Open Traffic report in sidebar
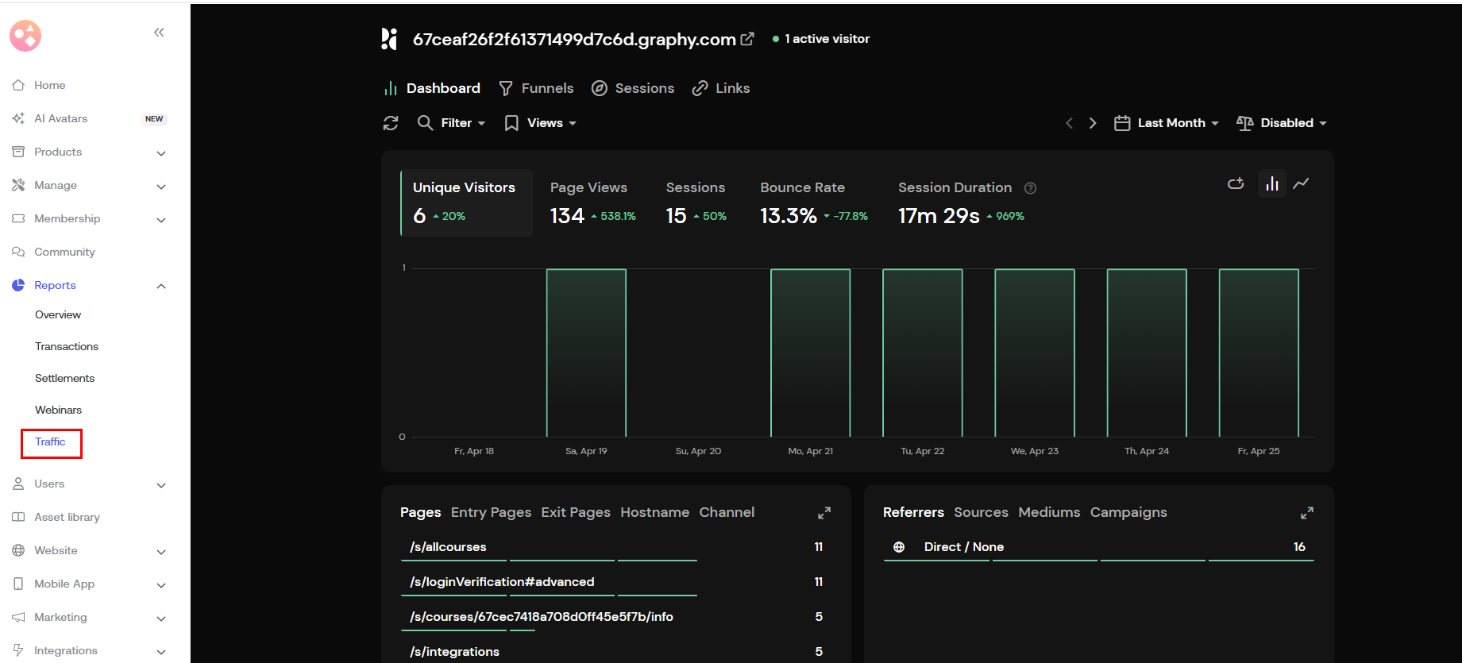The image size is (1462, 663). coord(50,442)
